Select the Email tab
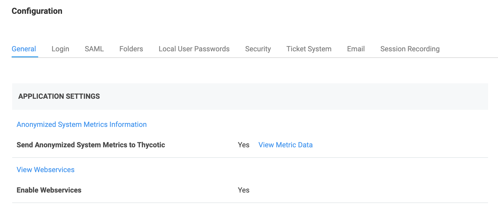Viewport: 498px width, 208px height. (x=356, y=49)
